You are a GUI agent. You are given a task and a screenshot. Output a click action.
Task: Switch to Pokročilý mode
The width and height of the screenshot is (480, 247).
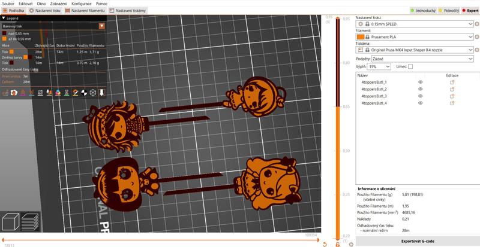coord(449,11)
